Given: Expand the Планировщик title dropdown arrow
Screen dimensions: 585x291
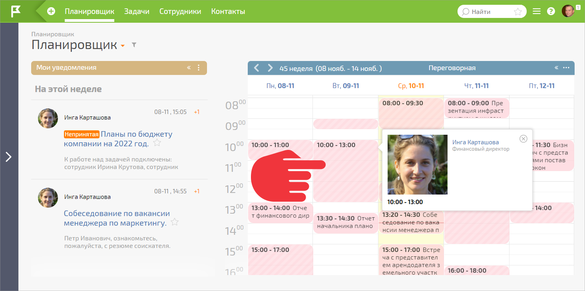Looking at the screenshot, I should tap(123, 46).
